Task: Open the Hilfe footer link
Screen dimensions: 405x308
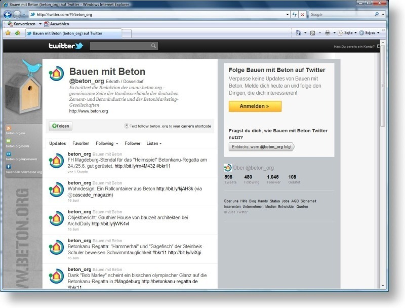Action: [x=244, y=201]
